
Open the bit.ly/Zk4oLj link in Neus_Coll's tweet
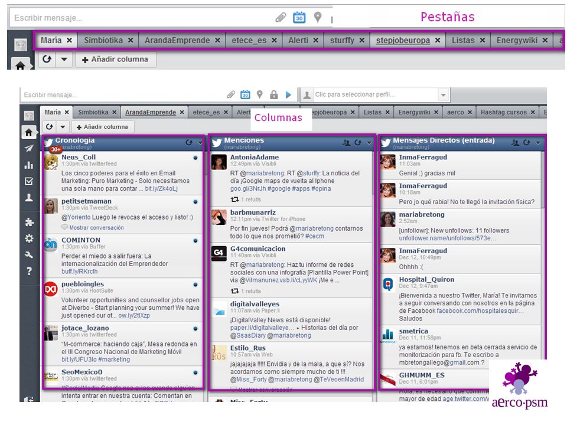tap(161, 189)
